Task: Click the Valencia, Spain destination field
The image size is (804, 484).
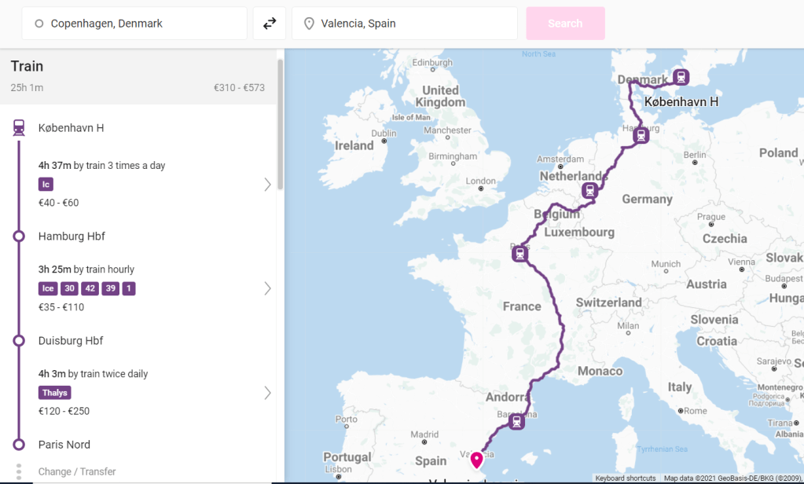Action: 405,24
